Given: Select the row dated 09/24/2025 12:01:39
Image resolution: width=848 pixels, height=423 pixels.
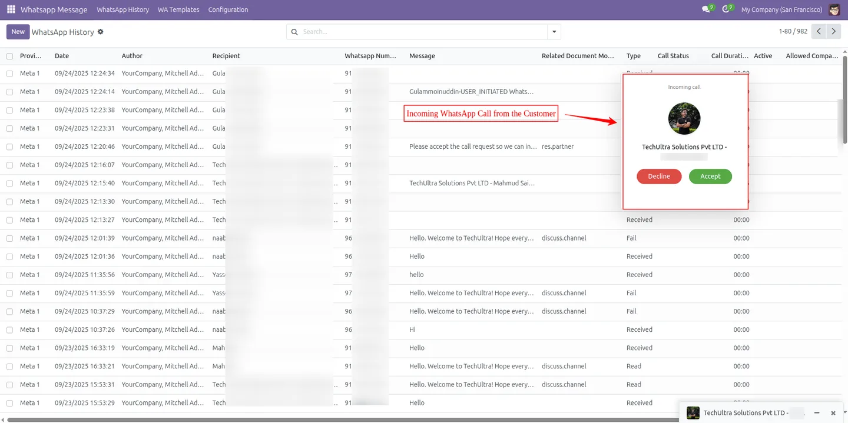Looking at the screenshot, I should [9, 238].
